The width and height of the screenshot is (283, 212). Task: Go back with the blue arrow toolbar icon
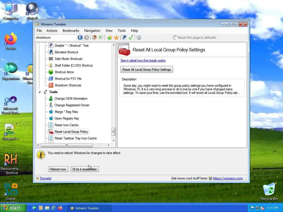point(80,38)
